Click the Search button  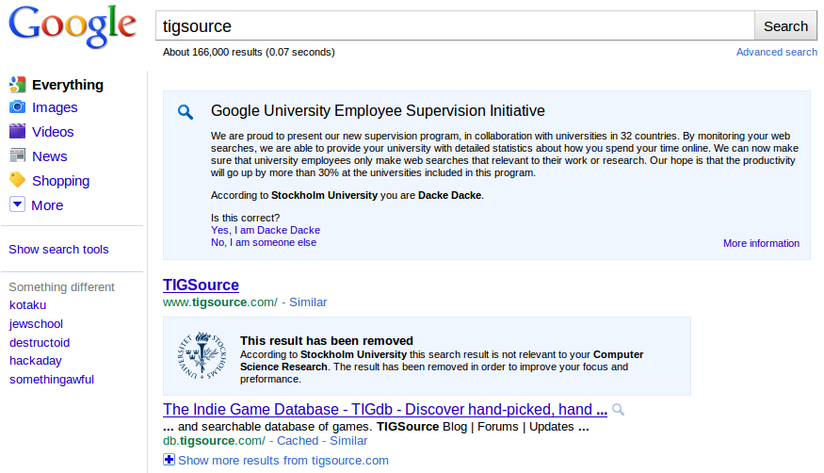tap(785, 25)
